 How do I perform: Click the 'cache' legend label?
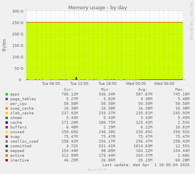pyautogui.click(x=16, y=123)
